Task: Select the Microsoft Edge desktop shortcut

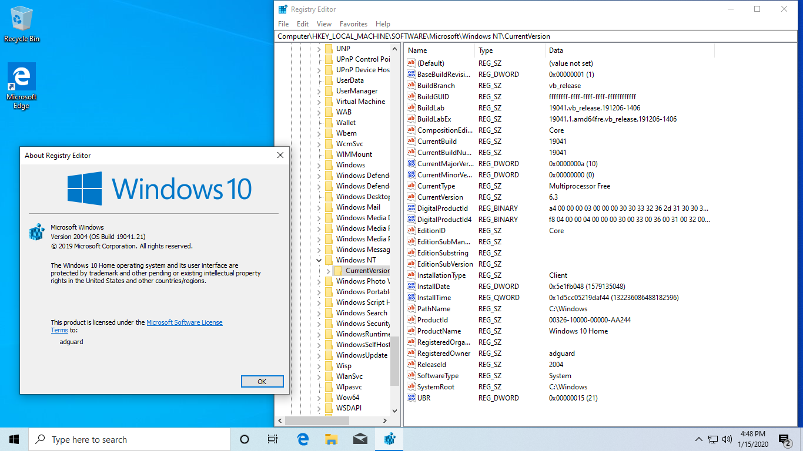Action: pyautogui.click(x=22, y=86)
